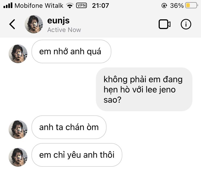Image resolution: width=201 pixels, height=176 pixels.
Task: Tap the VPN indicator in the status bar
Action: pos(81,5)
